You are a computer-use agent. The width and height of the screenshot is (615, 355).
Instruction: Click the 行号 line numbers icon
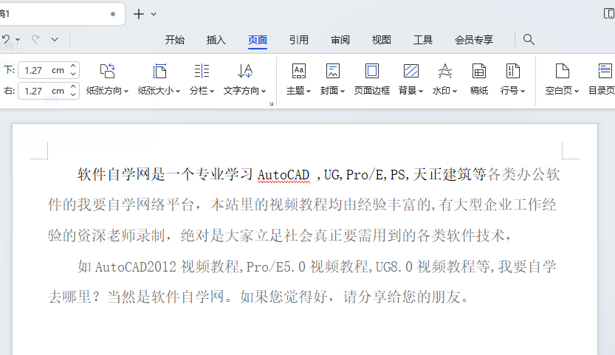[x=512, y=71]
